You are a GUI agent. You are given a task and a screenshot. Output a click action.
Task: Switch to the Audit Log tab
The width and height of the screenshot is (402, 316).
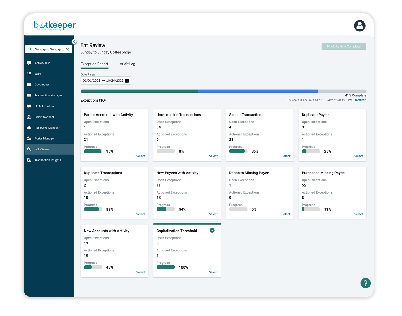(x=127, y=64)
